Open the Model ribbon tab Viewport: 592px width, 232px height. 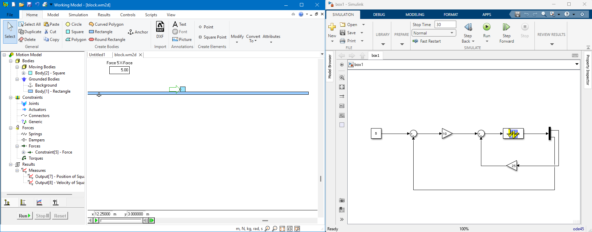click(x=53, y=15)
